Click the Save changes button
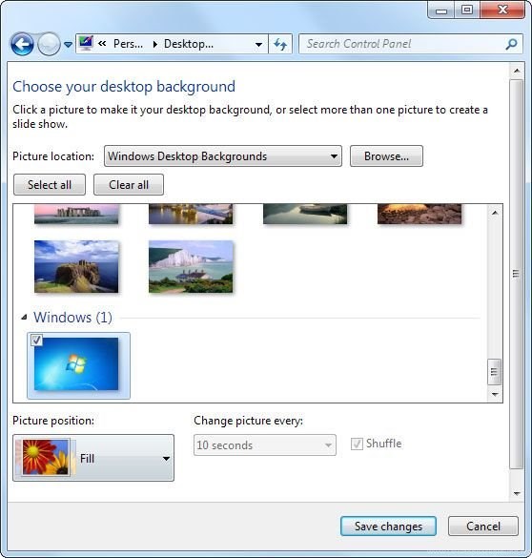Screen dimensions: 532x558 tap(388, 526)
